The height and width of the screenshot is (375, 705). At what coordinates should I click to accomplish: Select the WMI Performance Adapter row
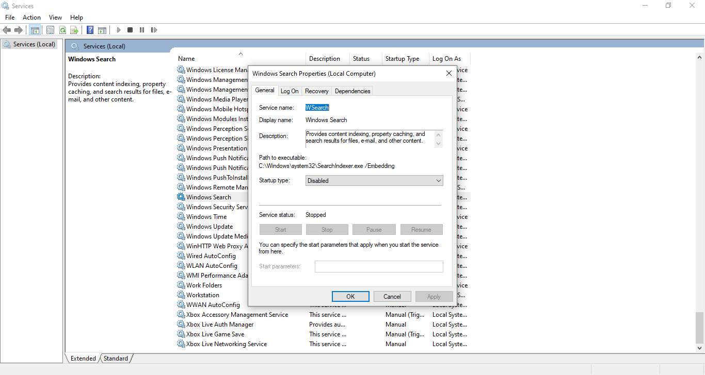click(x=213, y=276)
